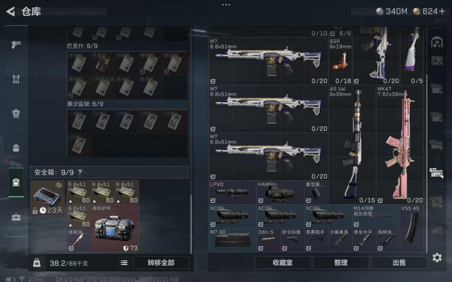This screenshot has width=452, height=282.
Task: Pick the 沙暴垂直 grip
Action: [340, 240]
